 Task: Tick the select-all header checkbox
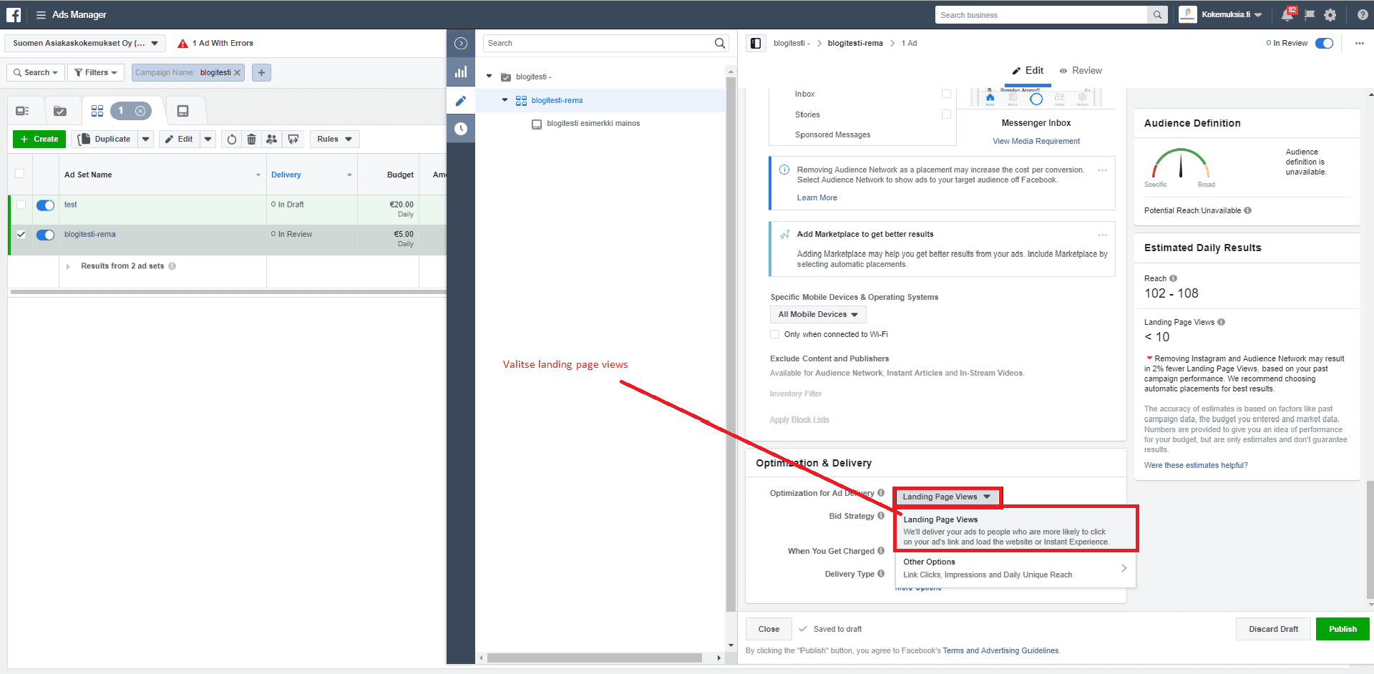click(x=19, y=173)
